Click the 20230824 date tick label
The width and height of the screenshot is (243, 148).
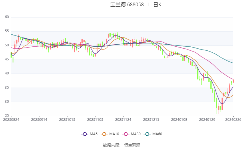(11, 120)
